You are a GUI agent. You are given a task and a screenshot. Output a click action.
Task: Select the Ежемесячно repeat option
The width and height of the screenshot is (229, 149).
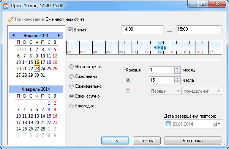pos(71,96)
